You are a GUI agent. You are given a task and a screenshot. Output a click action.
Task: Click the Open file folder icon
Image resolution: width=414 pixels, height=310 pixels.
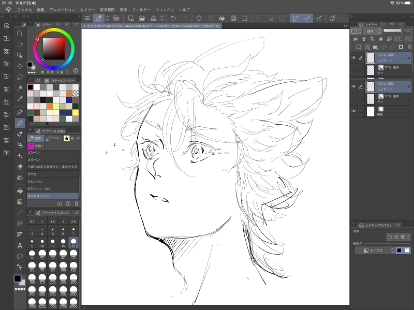(142, 18)
